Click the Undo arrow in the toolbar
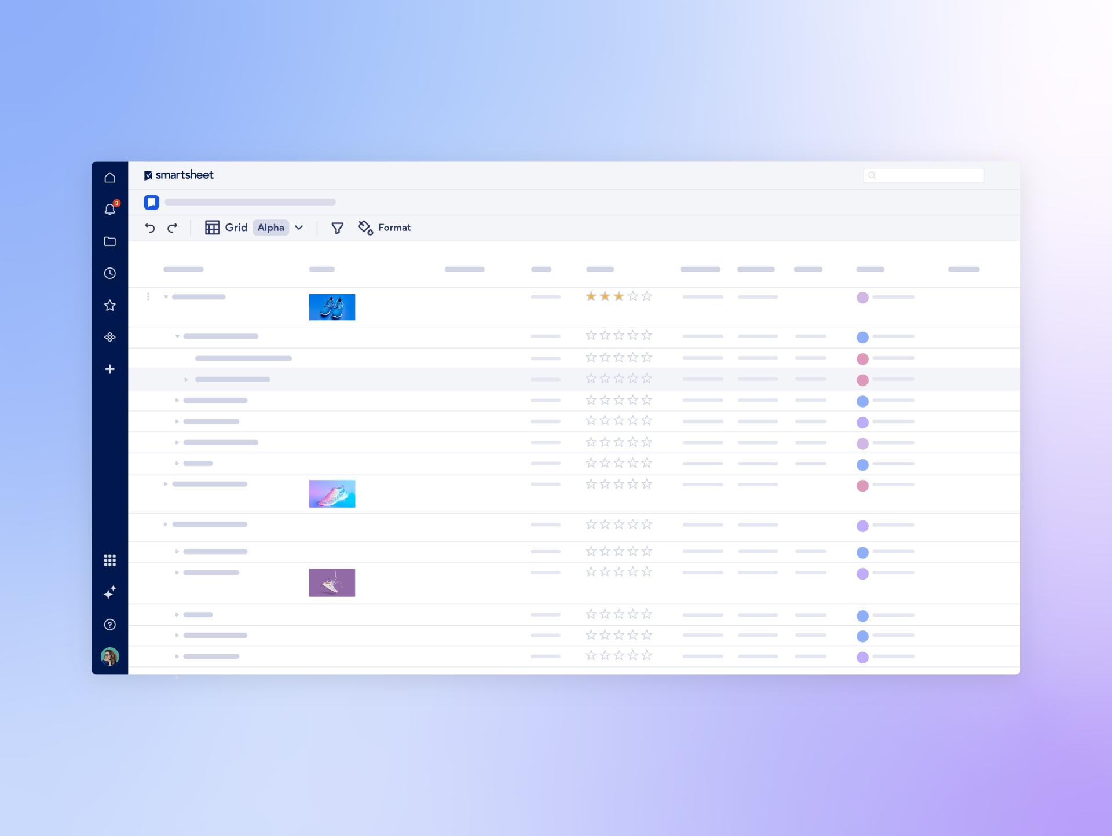Screen dimensions: 1112x836 151,228
